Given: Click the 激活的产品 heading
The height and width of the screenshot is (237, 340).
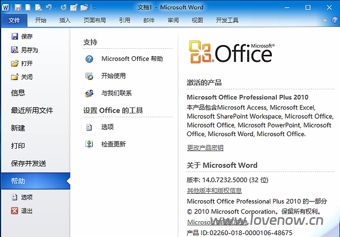Looking at the screenshot, I should tap(204, 83).
